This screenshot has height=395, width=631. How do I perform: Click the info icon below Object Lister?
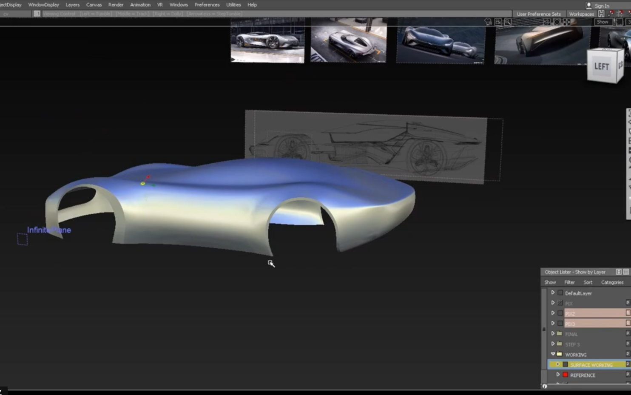545,386
